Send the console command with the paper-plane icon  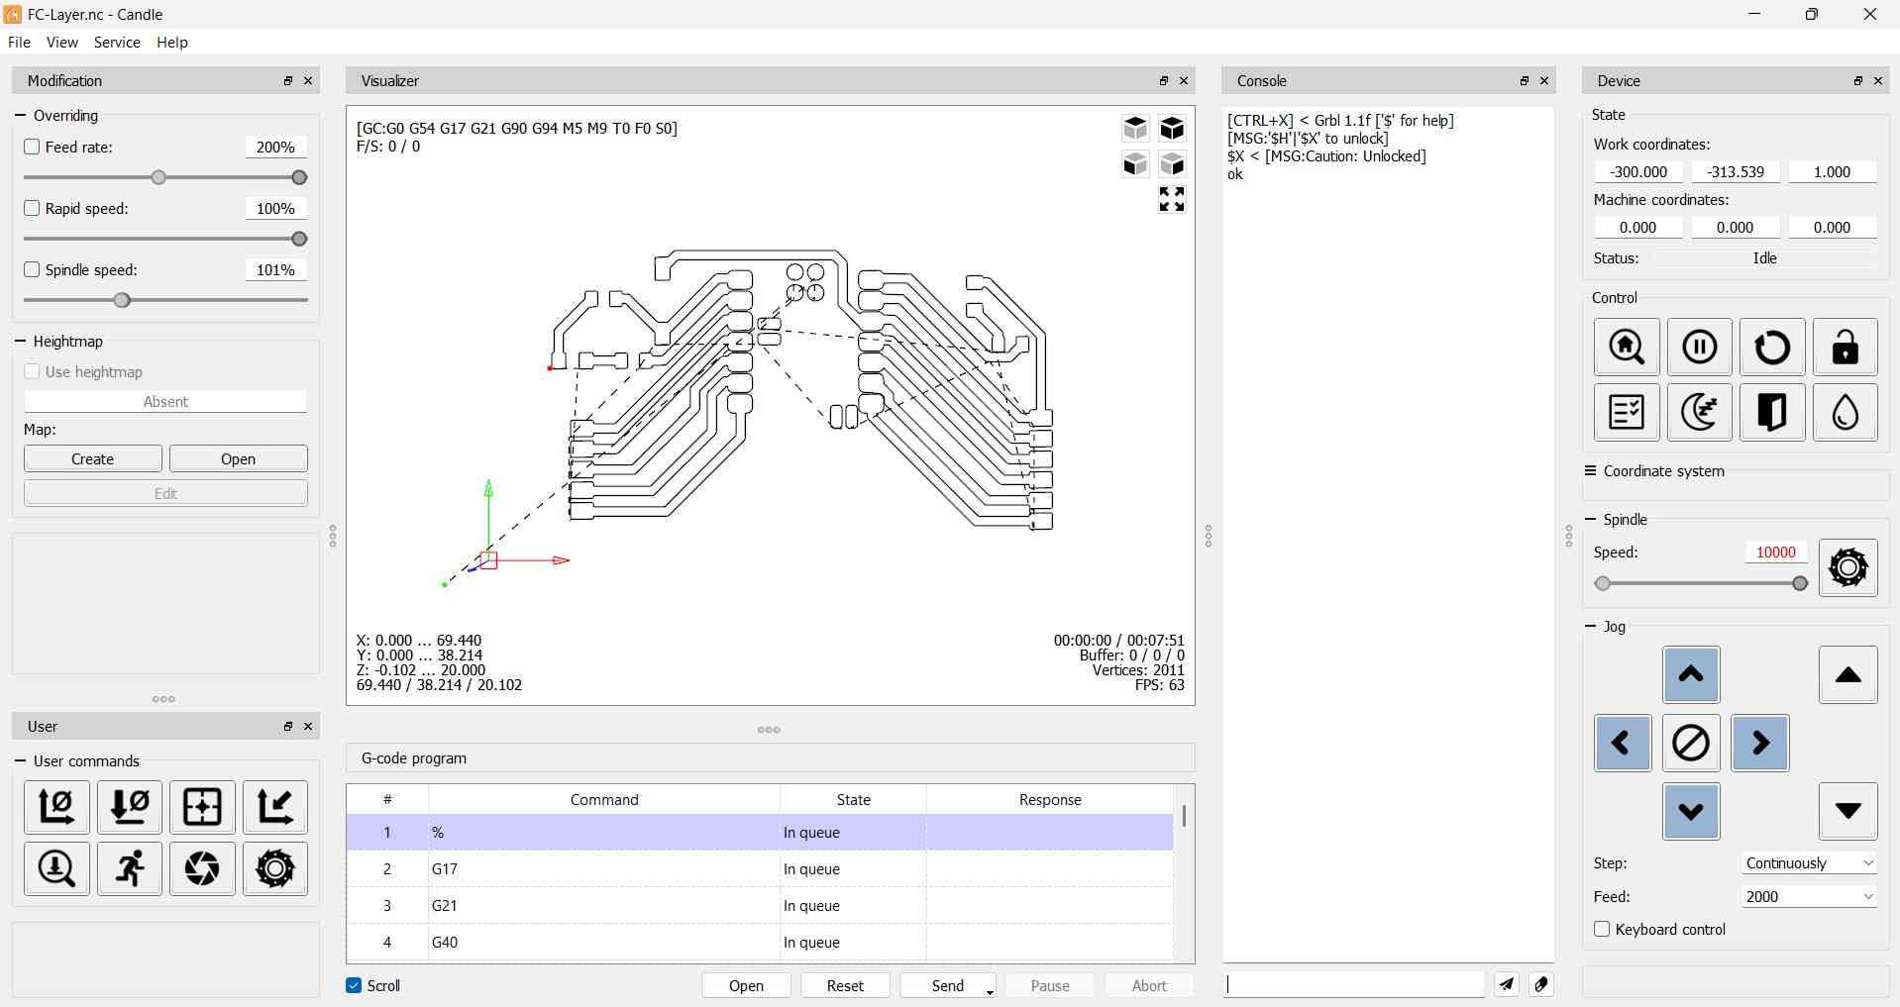tap(1507, 984)
